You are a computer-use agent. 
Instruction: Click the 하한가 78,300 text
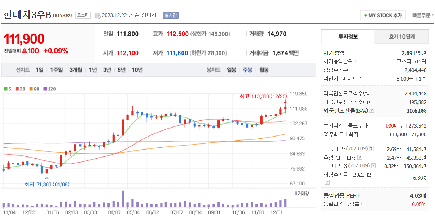(x=208, y=53)
